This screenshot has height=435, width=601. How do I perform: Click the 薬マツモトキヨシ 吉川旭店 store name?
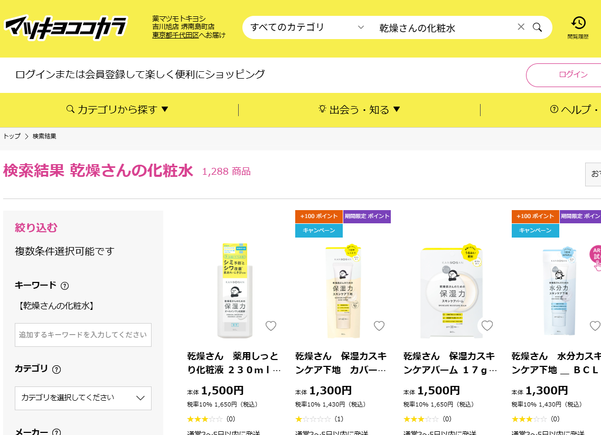pos(183,23)
